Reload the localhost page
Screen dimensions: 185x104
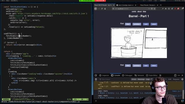(x=102, y=9)
